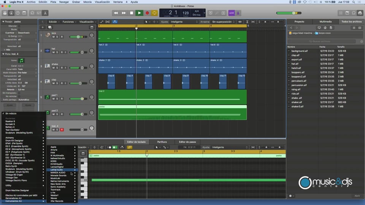
Task: Switch to Editor de pasos tab
Action: [x=187, y=142]
